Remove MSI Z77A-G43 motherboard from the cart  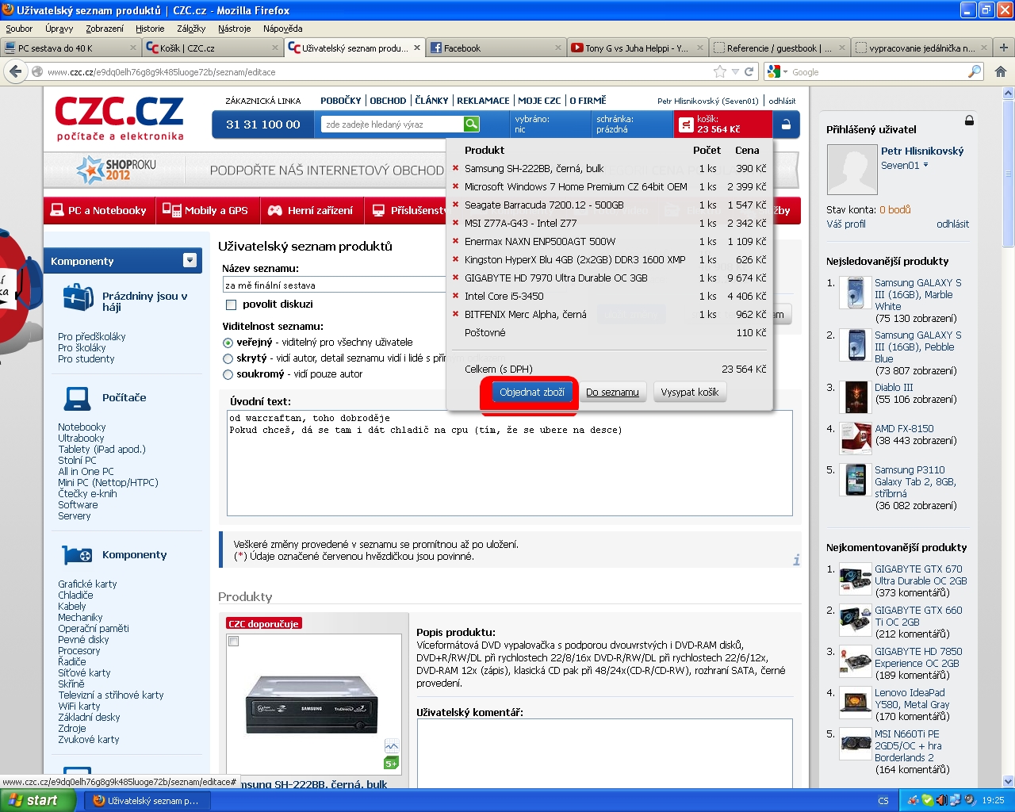click(456, 223)
